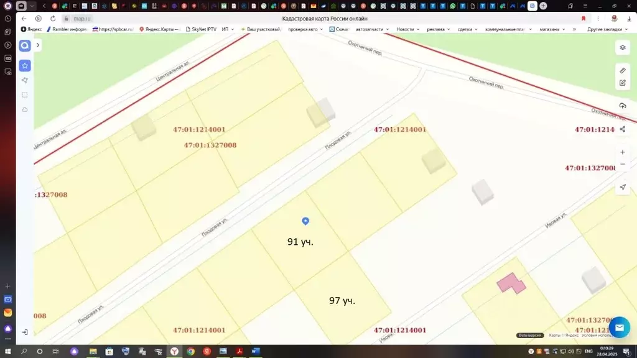Expand the проверка авто bookmarks folder
Viewport: 637px width, 358px height.
point(305,29)
